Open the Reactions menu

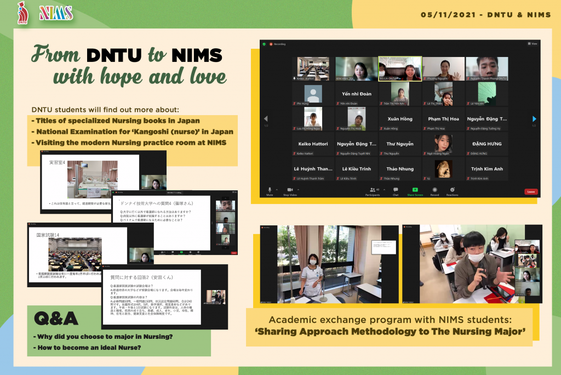[452, 191]
